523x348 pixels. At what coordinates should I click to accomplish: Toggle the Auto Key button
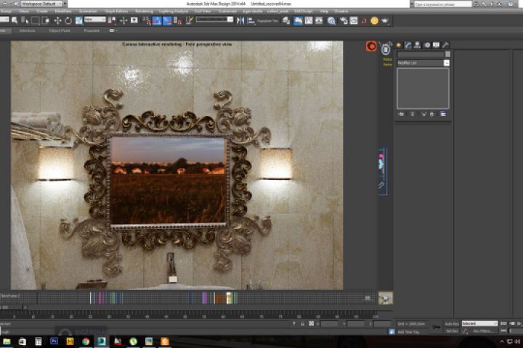tap(451, 323)
